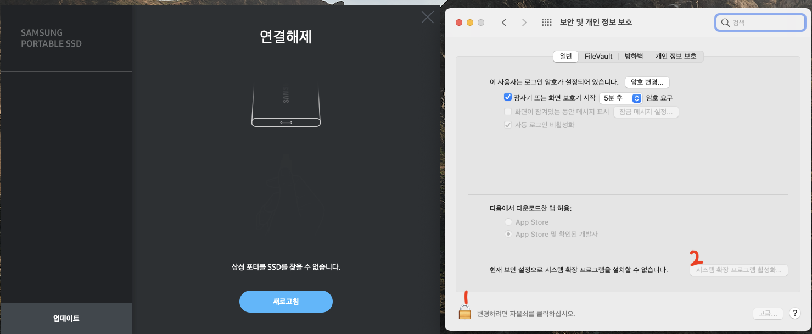The image size is (812, 334).
Task: Go back with the left chevron
Action: coord(504,23)
